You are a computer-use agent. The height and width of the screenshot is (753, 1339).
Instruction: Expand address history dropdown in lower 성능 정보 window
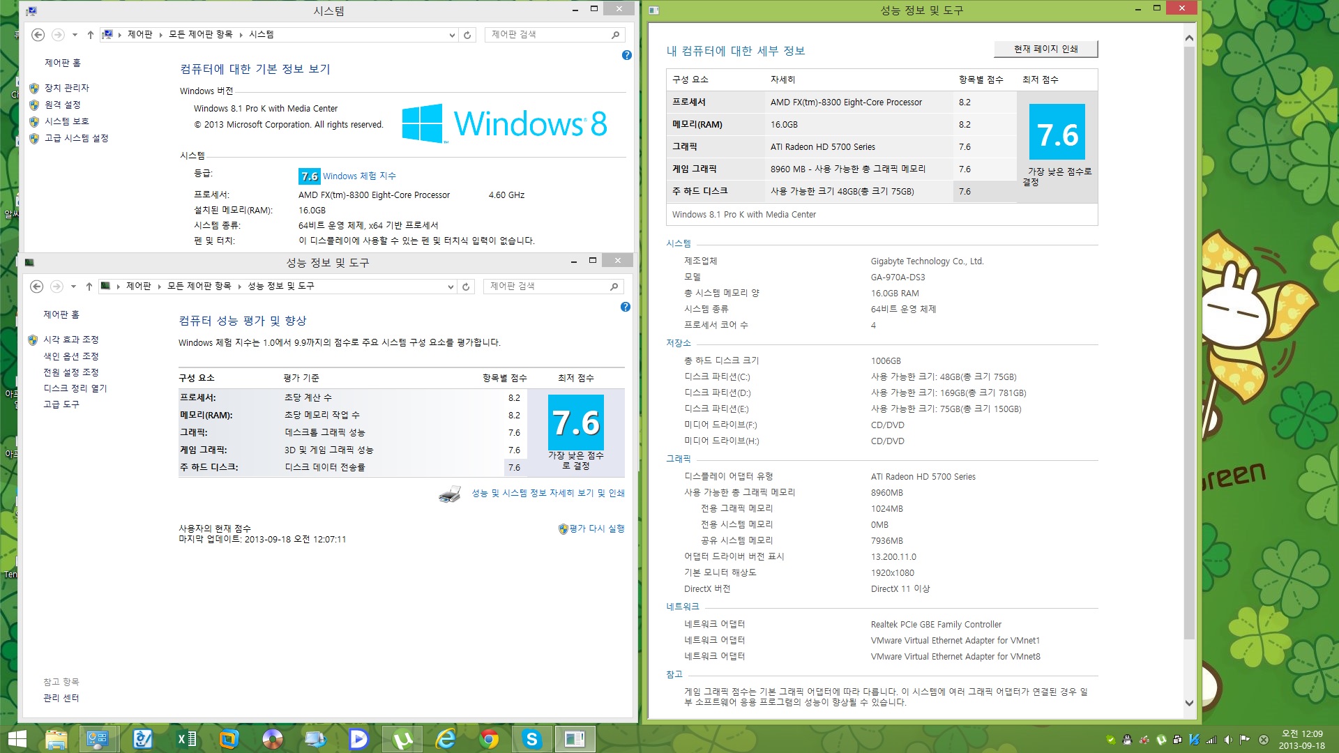[451, 287]
